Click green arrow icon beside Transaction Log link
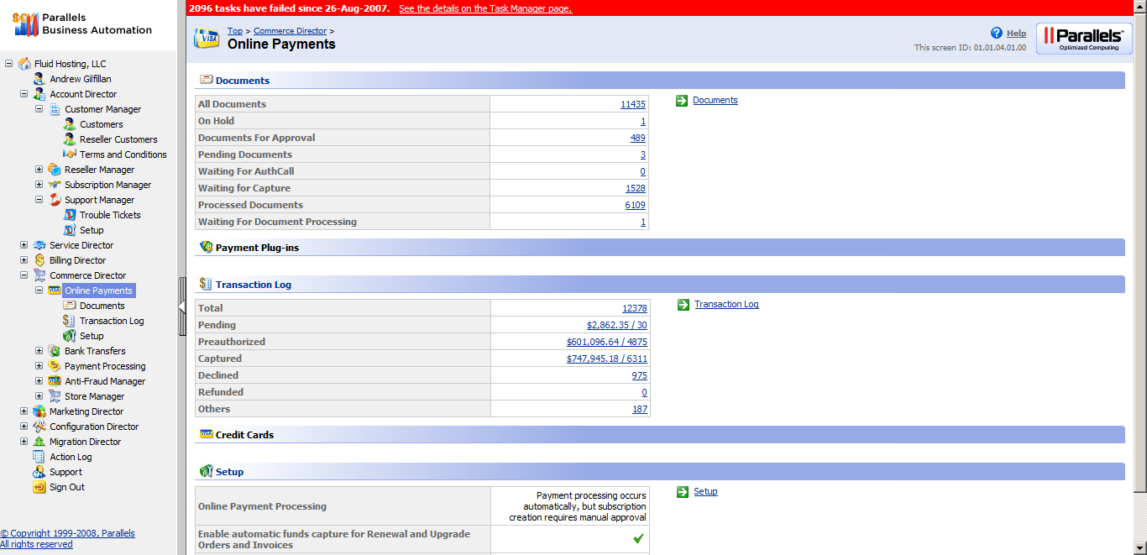 684,305
